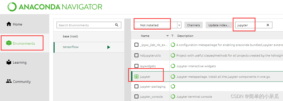The height and width of the screenshot is (101, 283).
Task: Click the T column header
Action: click(x=173, y=36)
